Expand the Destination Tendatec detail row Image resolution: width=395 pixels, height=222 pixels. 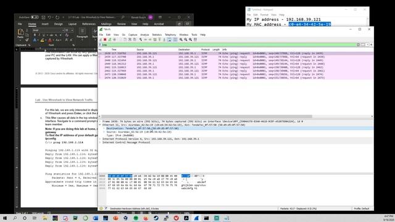point(104,128)
